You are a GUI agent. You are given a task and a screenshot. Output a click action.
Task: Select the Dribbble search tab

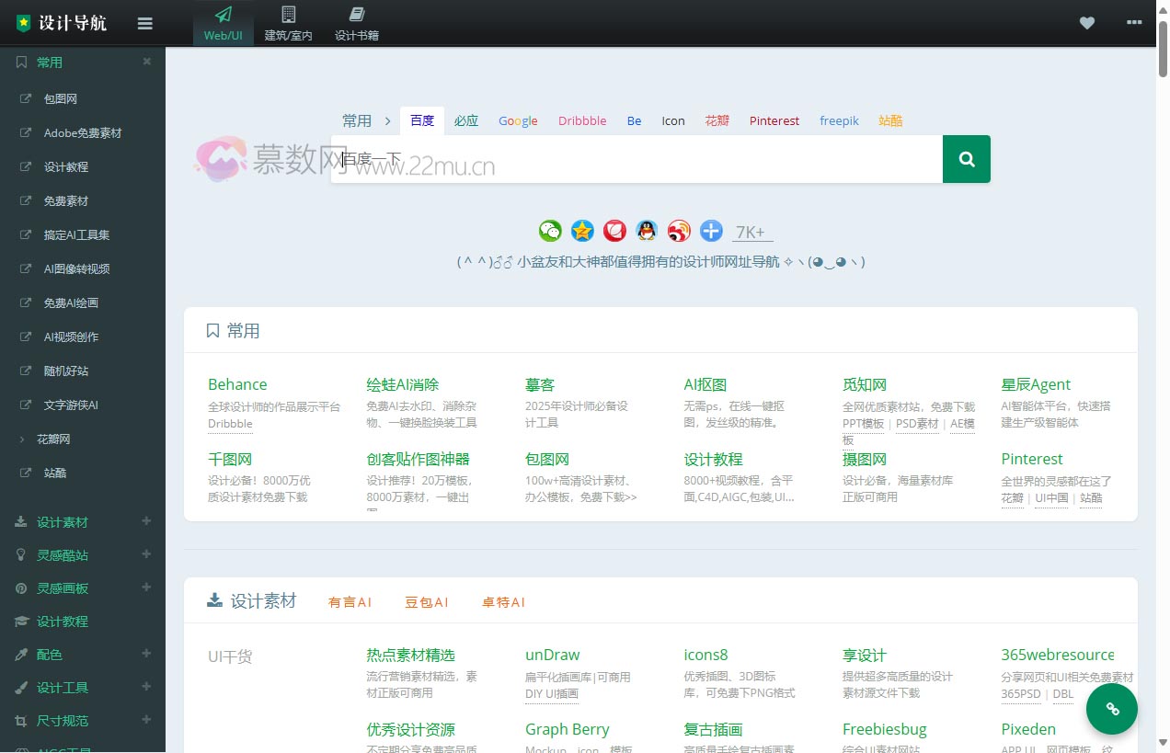581,120
